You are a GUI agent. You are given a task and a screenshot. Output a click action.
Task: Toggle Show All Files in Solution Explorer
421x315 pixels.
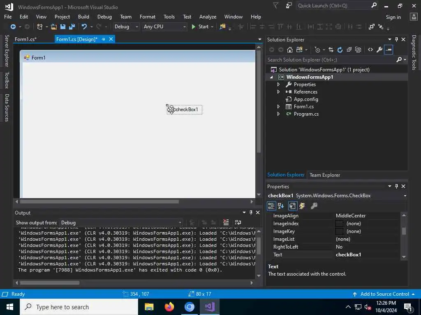click(x=358, y=50)
